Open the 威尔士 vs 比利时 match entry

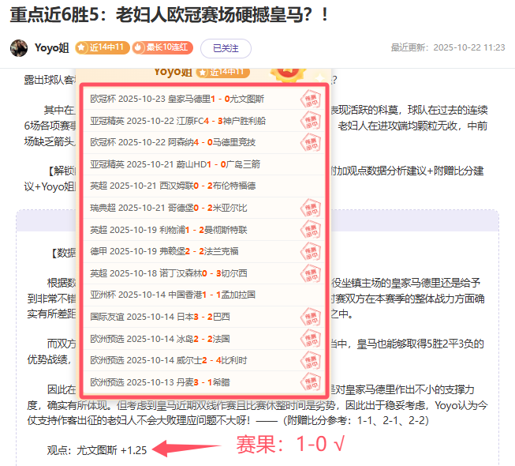point(170,360)
